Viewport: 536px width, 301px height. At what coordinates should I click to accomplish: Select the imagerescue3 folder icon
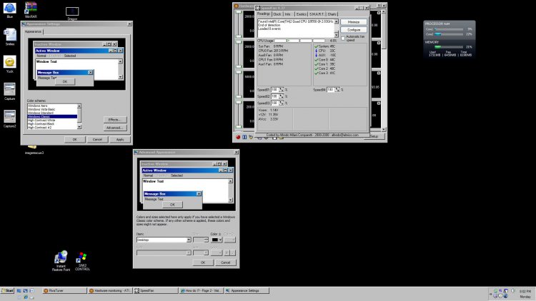coord(34,150)
